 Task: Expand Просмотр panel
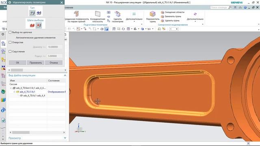tap(65, 138)
